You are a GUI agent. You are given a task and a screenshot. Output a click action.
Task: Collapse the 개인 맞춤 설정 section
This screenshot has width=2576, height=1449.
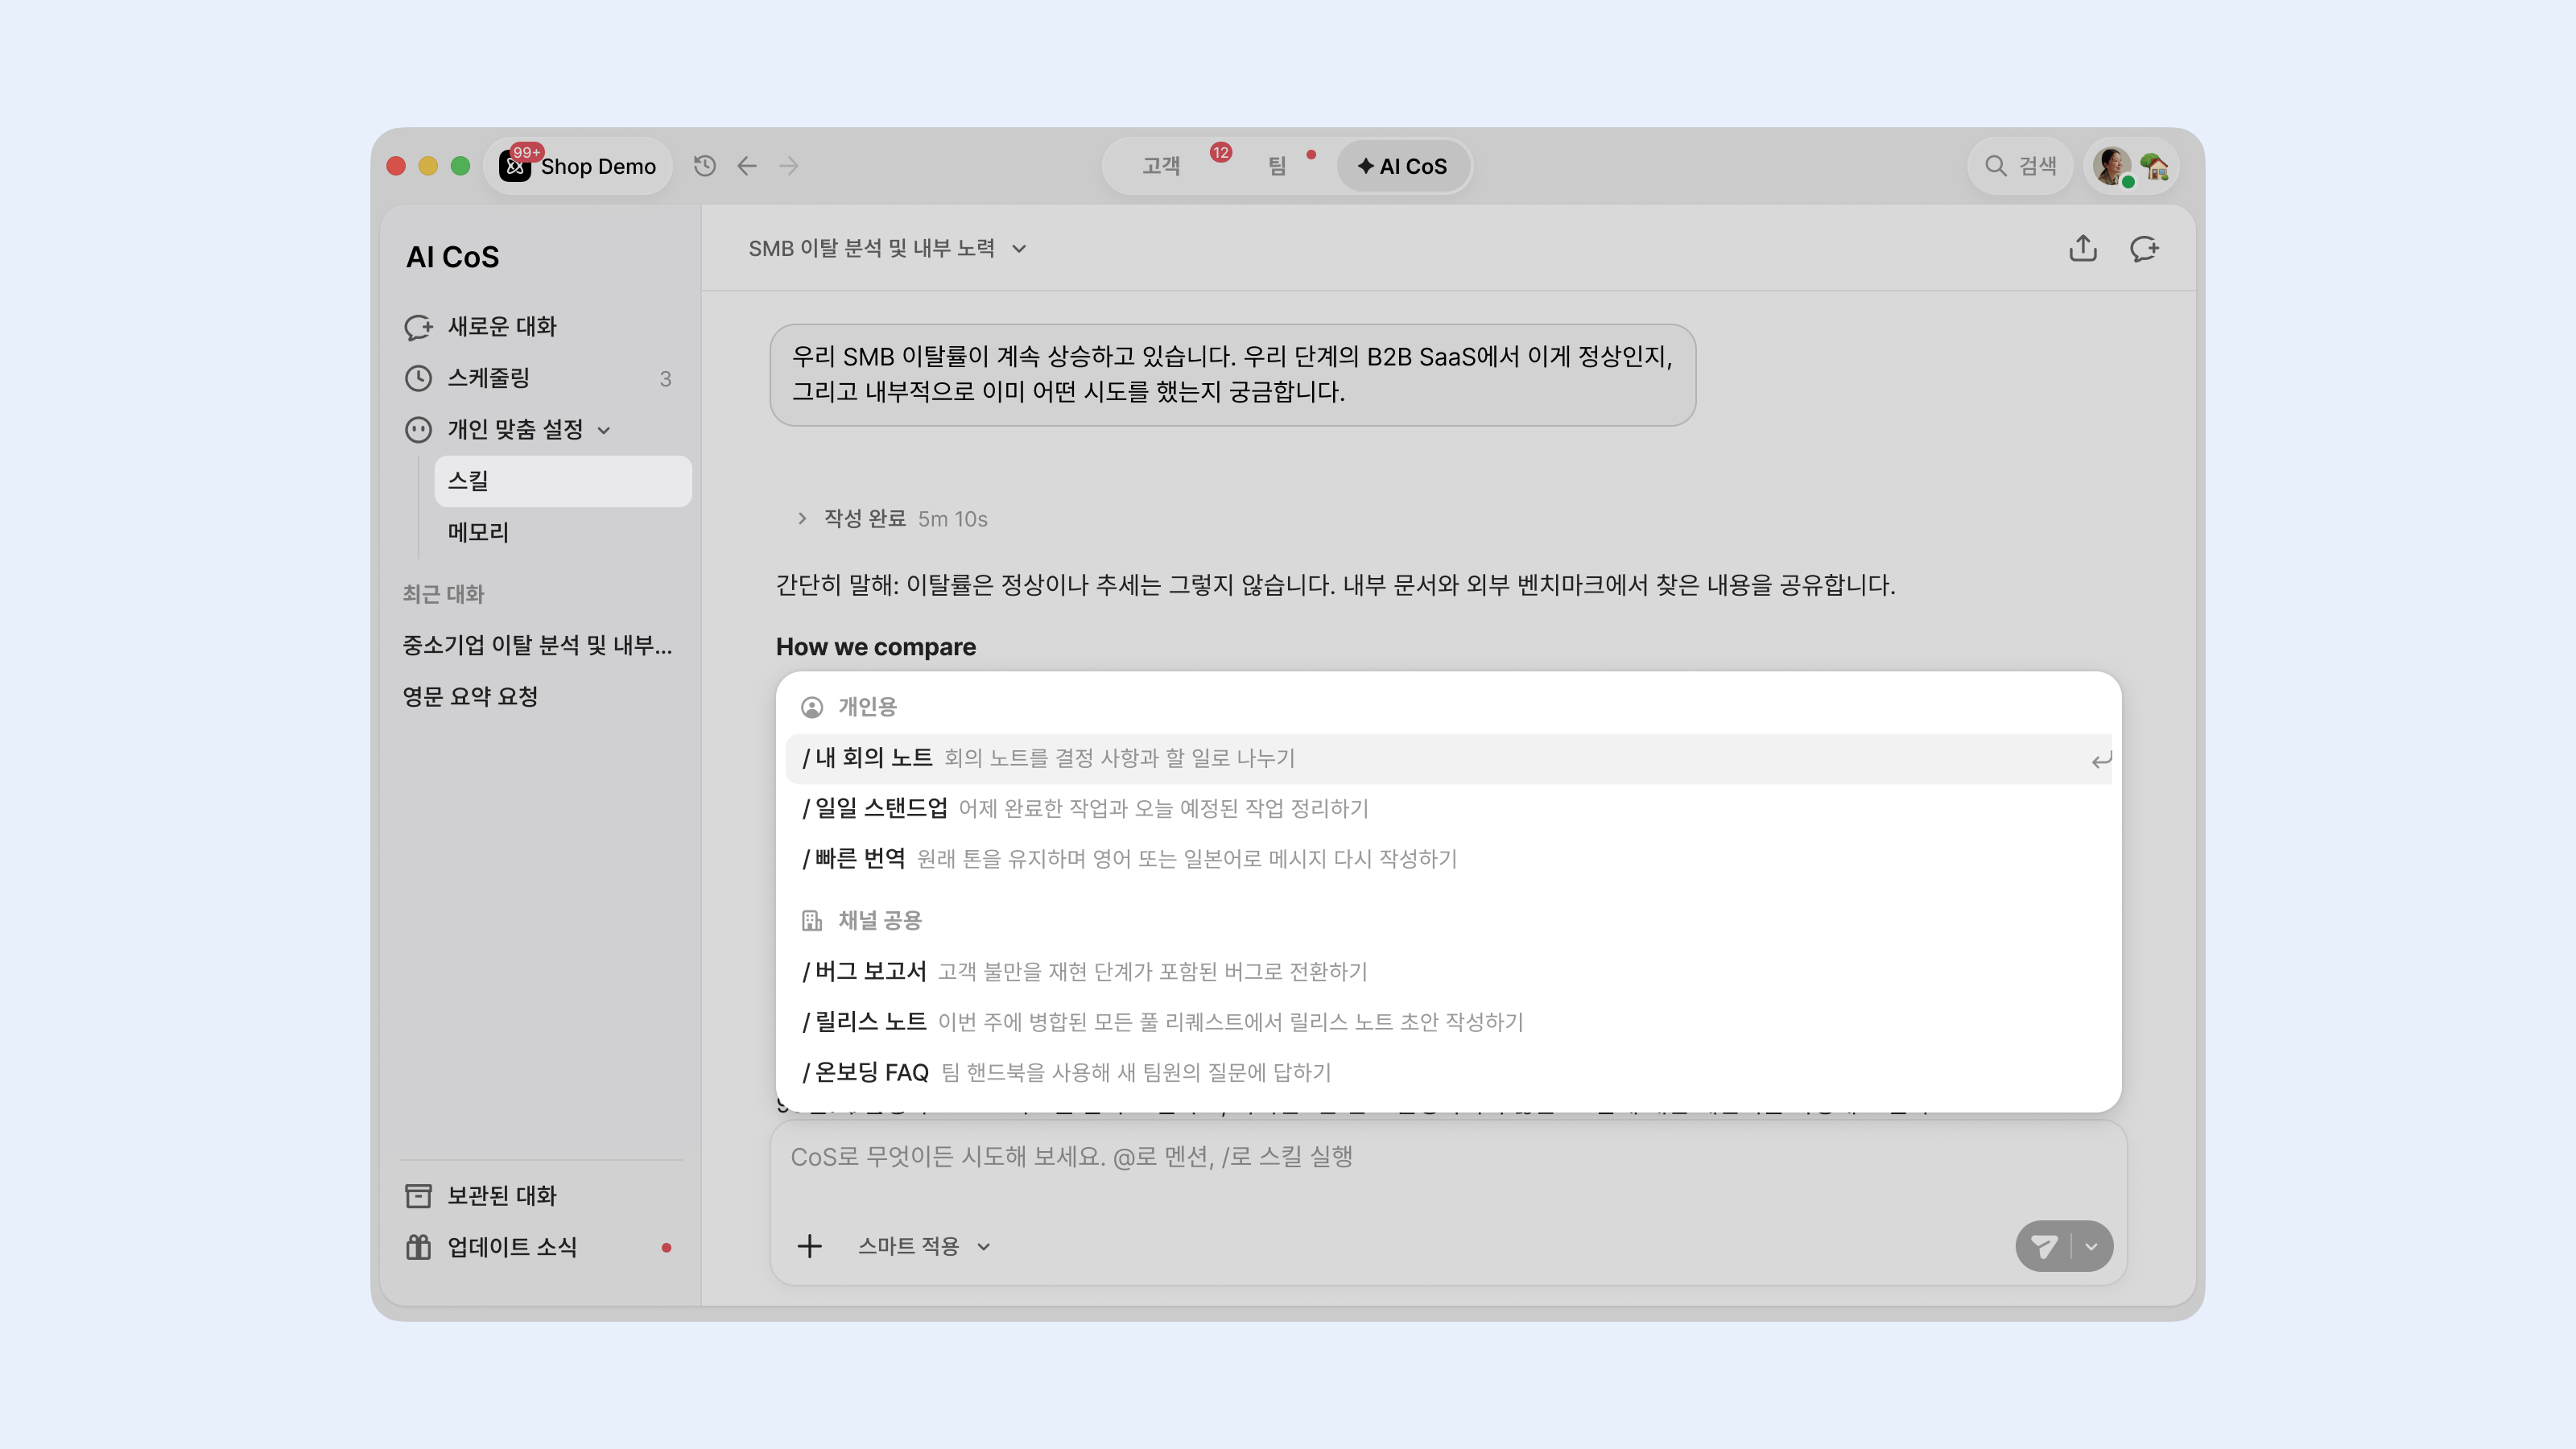(x=604, y=430)
